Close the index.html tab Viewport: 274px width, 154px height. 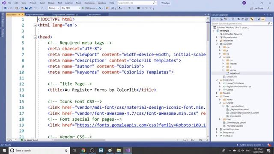click(22, 15)
